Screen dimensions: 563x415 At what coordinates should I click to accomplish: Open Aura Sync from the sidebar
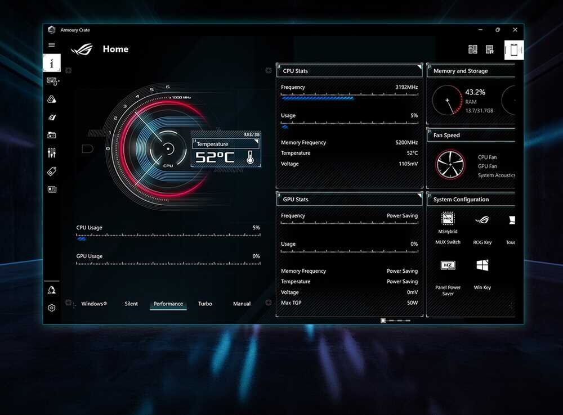[52, 98]
